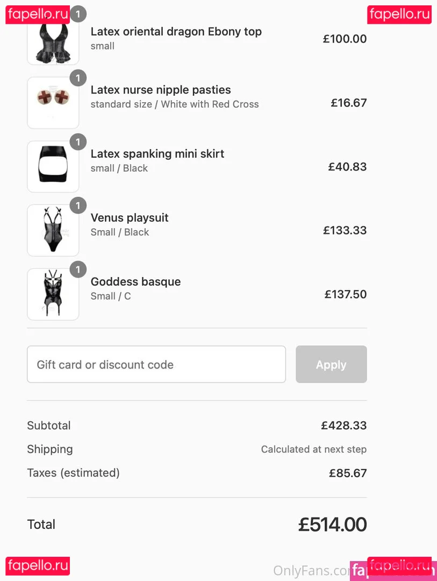
Task: Click the quantity badge on the Venus playsuit
Action: click(78, 206)
